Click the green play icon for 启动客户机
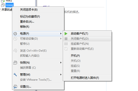The height and width of the screenshot is (91, 138). click(x=66, y=34)
